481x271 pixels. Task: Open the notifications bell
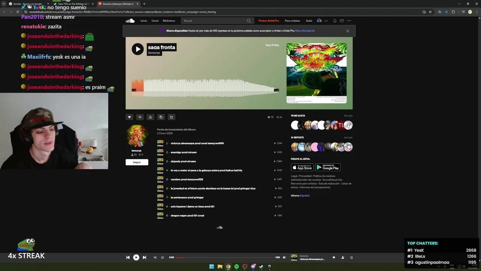pyautogui.click(x=335, y=21)
